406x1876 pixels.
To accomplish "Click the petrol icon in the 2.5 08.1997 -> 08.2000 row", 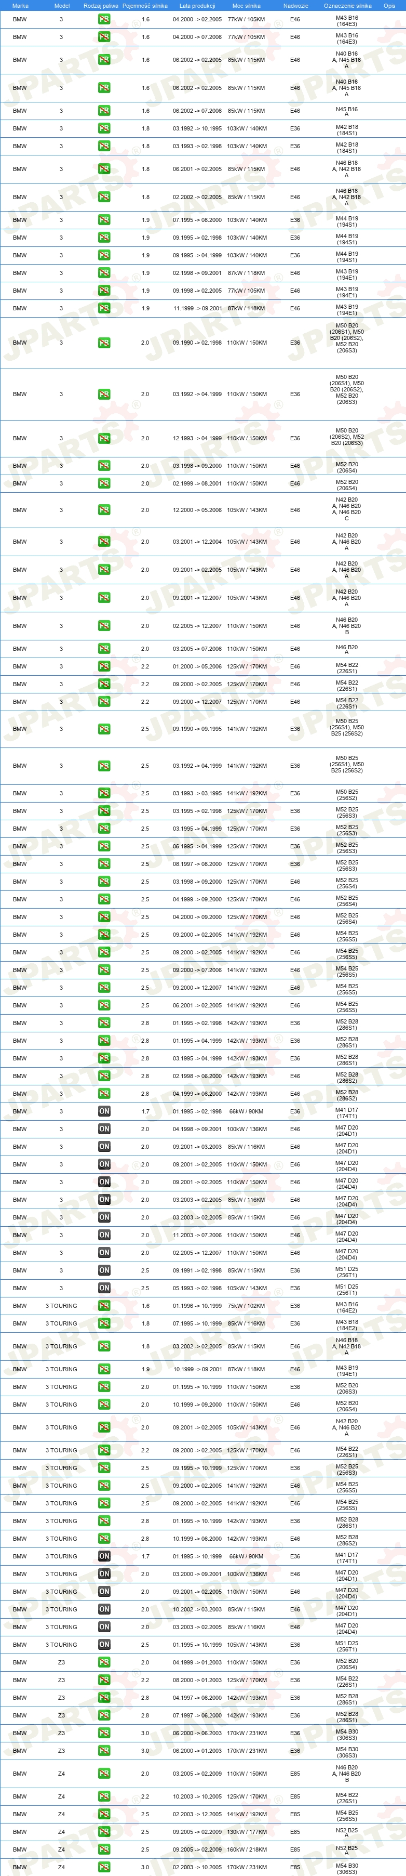I will click(x=104, y=864).
